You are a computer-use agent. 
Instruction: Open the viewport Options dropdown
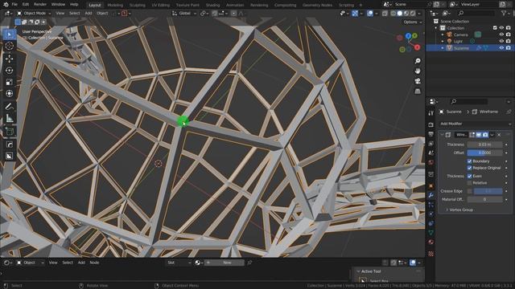tap(413, 22)
